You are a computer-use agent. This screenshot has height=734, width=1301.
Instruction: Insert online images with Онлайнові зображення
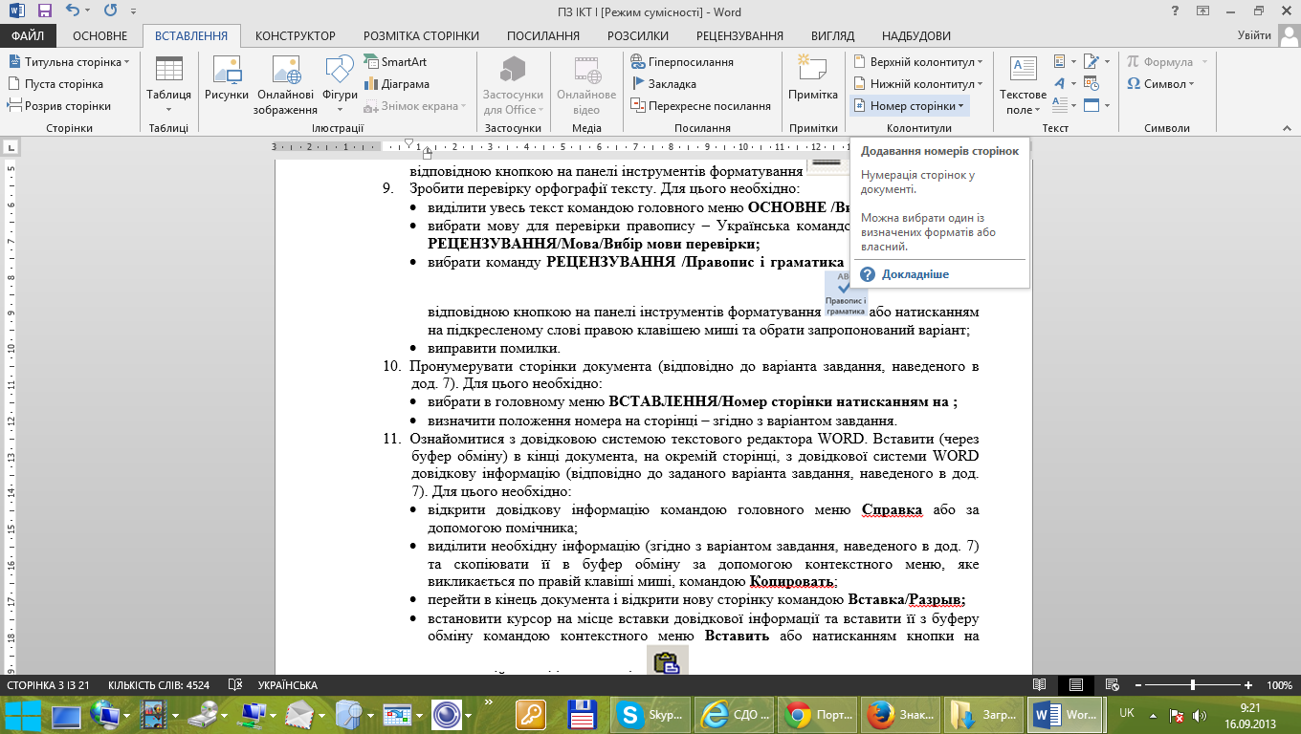coord(284,86)
